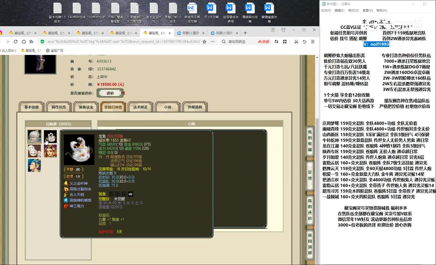
Task: Open 我的还价 in the side panel
Action: [310, 209]
